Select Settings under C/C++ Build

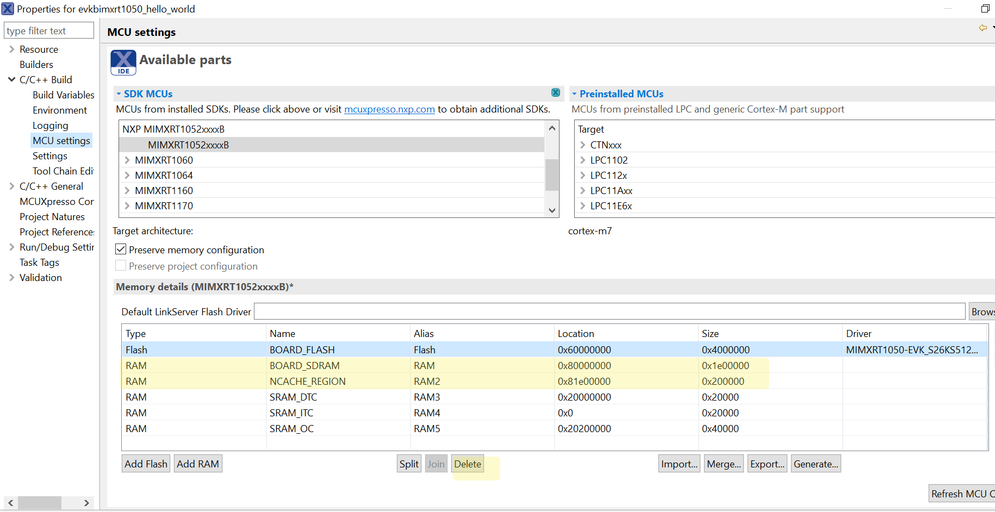pos(49,155)
